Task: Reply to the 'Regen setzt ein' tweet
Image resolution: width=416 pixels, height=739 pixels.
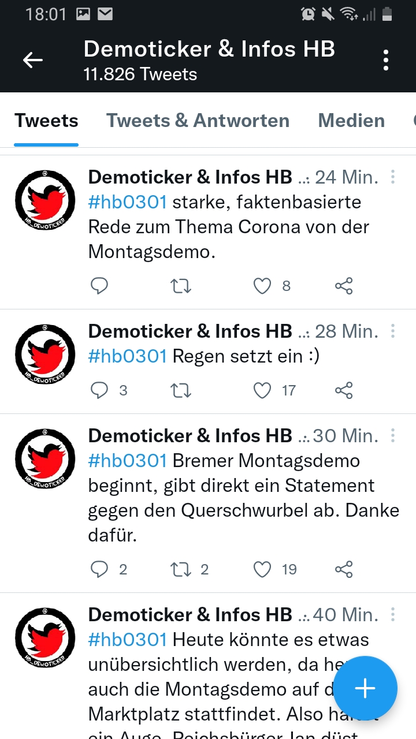Action: point(99,391)
